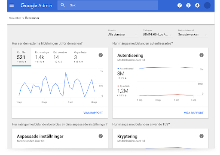This screenshot has height=155, width=220.
Task: Click VISA RAPPORT on Autentisering card
Action: tap(194, 113)
